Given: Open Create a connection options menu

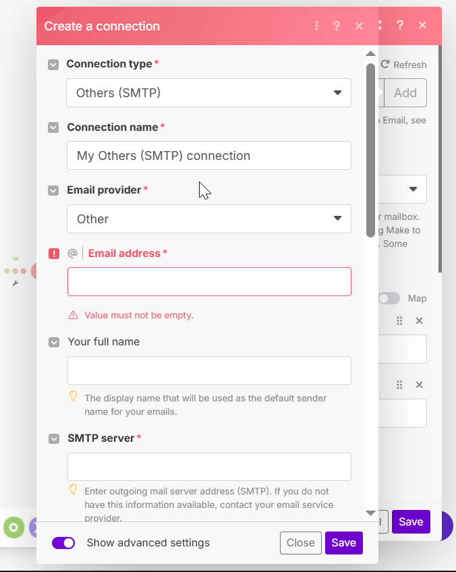Looking at the screenshot, I should click(x=316, y=26).
